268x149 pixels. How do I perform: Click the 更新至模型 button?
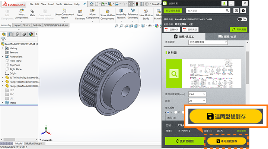tap(184, 141)
